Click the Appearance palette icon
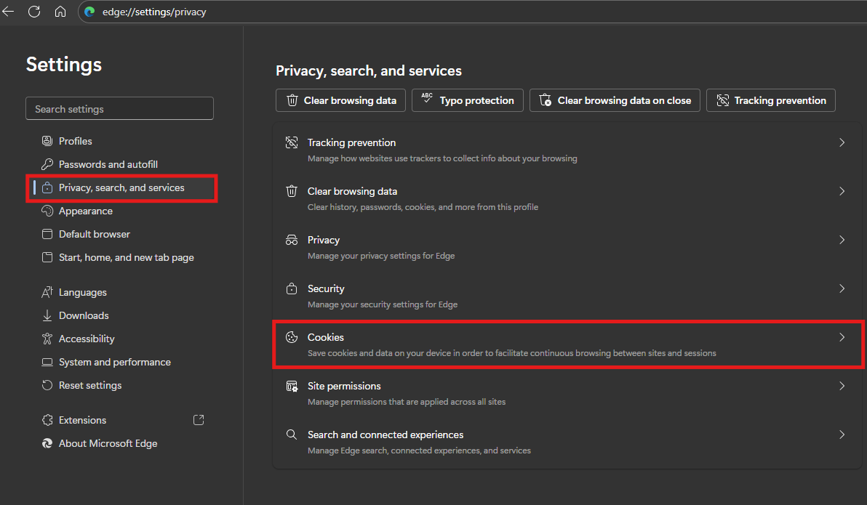The image size is (867, 505). click(x=47, y=211)
